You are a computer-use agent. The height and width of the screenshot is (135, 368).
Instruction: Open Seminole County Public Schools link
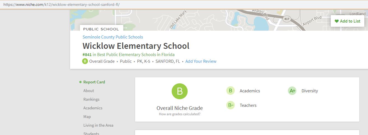(x=113, y=37)
